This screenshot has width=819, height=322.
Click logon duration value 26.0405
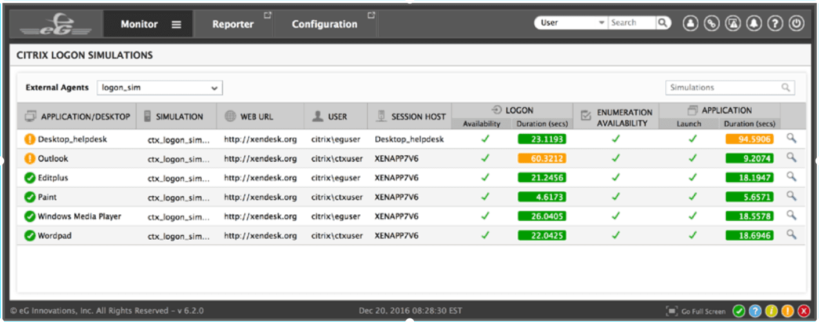[x=542, y=217]
